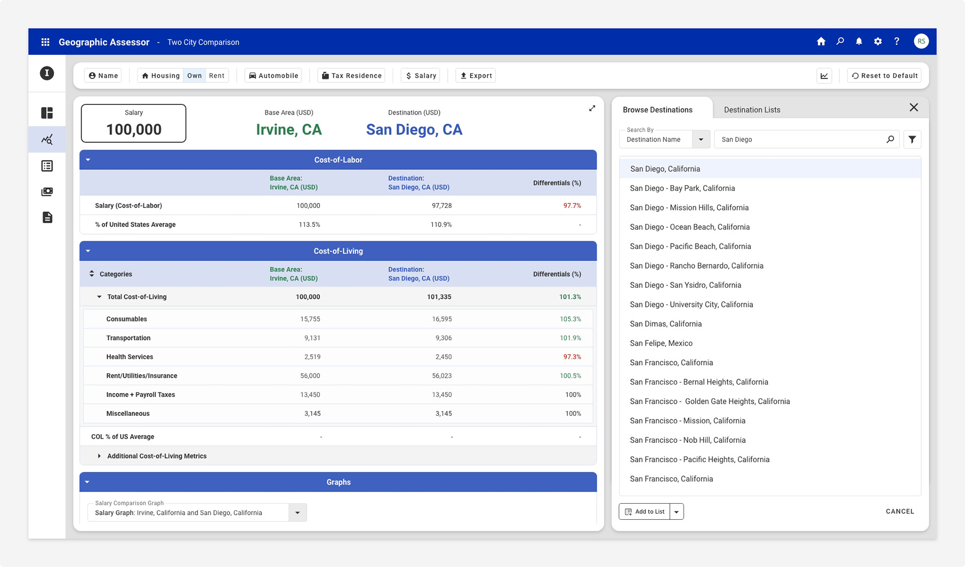Open the document sidebar icon
Image resolution: width=965 pixels, height=567 pixels.
[47, 217]
